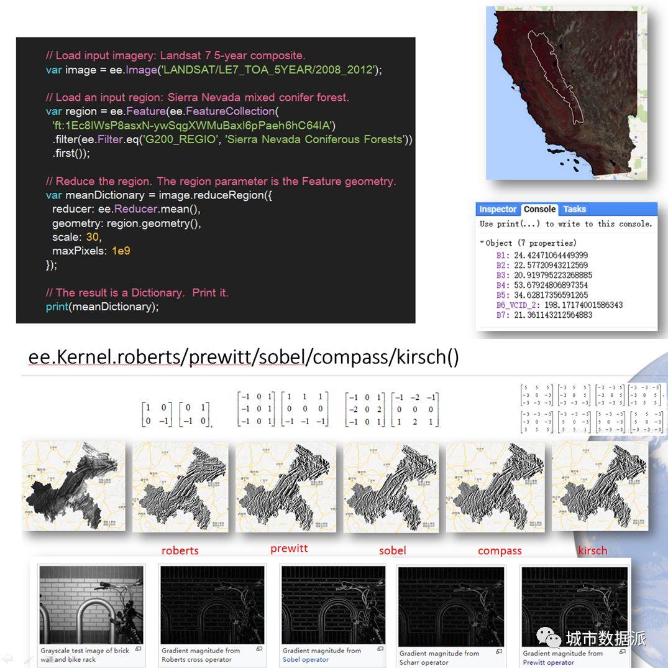Click the map image above the 'roberts' label

point(180,487)
